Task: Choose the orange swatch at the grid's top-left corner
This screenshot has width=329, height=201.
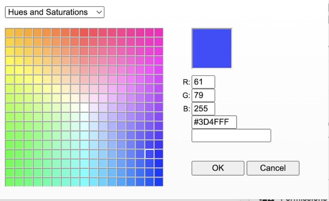Action: 9,33
